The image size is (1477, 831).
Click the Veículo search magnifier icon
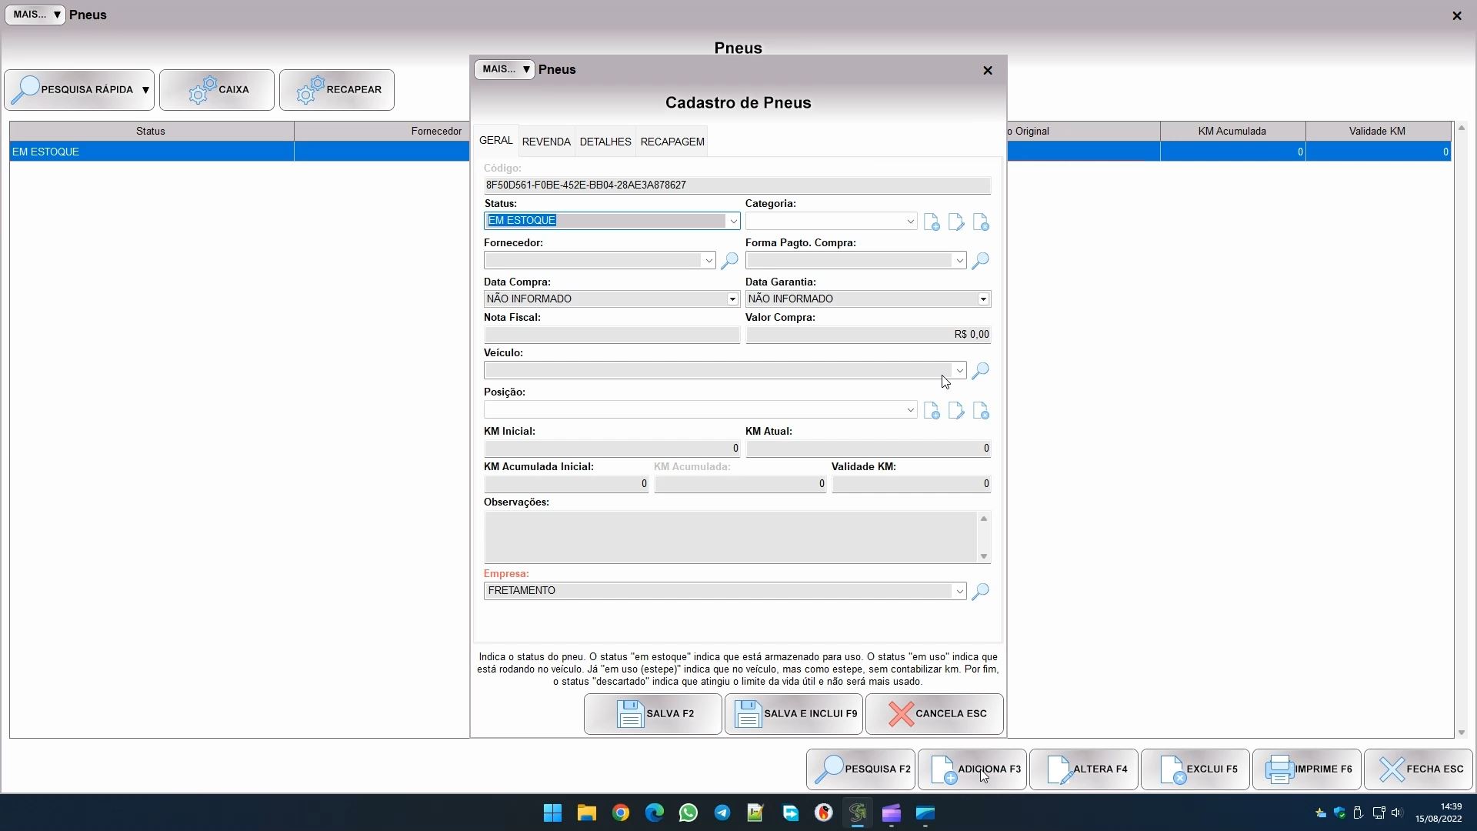click(x=980, y=371)
